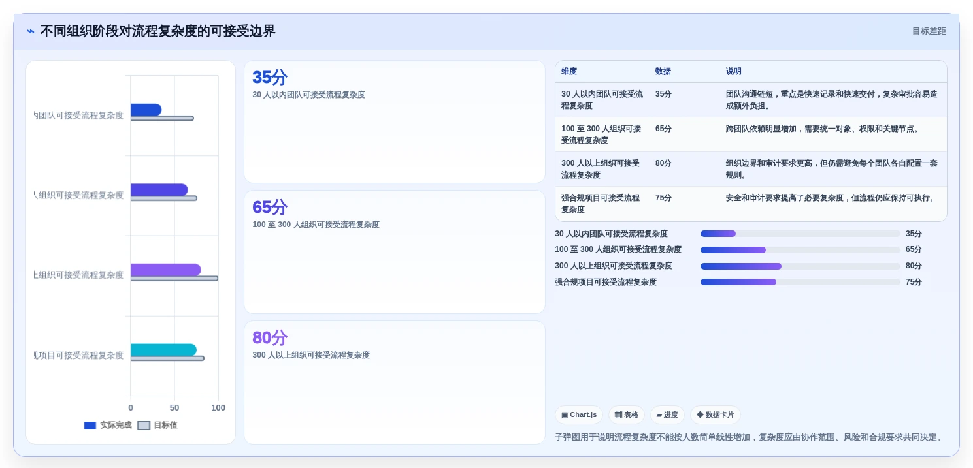Click description 团队沟通链短，重点是快速记录

832,100
